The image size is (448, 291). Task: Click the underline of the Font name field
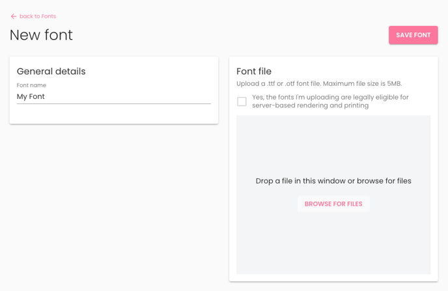pyautogui.click(x=114, y=104)
